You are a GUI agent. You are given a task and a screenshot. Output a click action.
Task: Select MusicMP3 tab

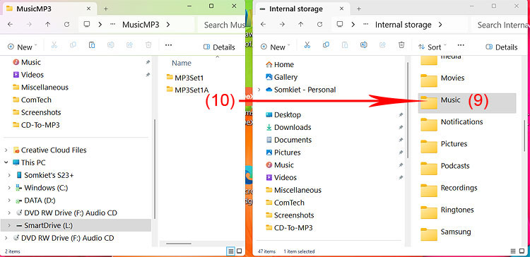point(49,8)
